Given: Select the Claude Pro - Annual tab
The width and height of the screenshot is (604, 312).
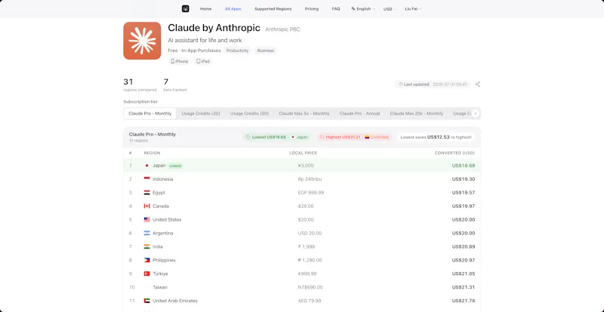Looking at the screenshot, I should tap(359, 114).
